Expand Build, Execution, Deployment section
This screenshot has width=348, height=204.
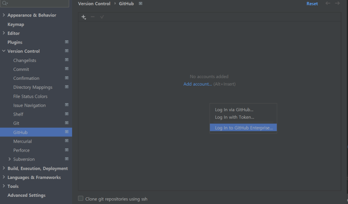[x=4, y=168]
